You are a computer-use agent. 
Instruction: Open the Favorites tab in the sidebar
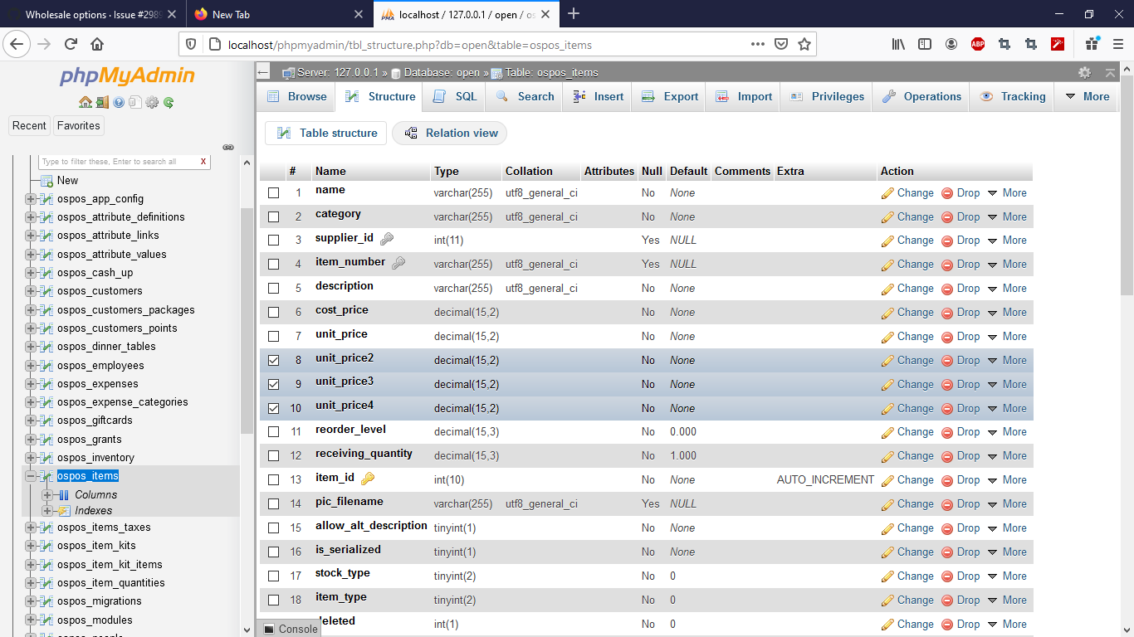coord(78,125)
